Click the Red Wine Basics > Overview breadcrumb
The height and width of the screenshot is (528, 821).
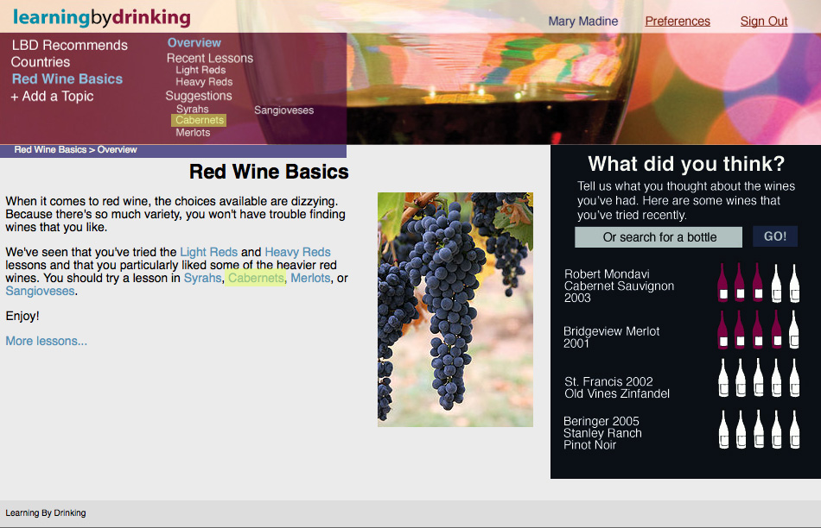(x=75, y=150)
